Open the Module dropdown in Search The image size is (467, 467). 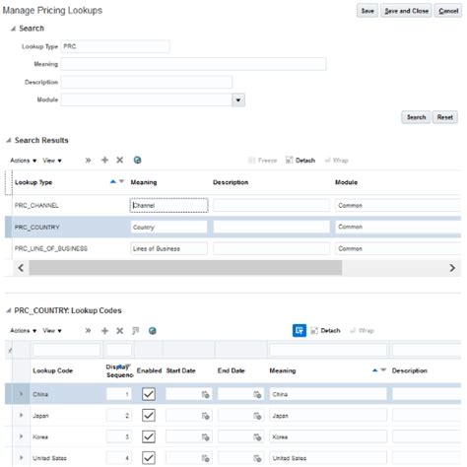click(x=238, y=100)
